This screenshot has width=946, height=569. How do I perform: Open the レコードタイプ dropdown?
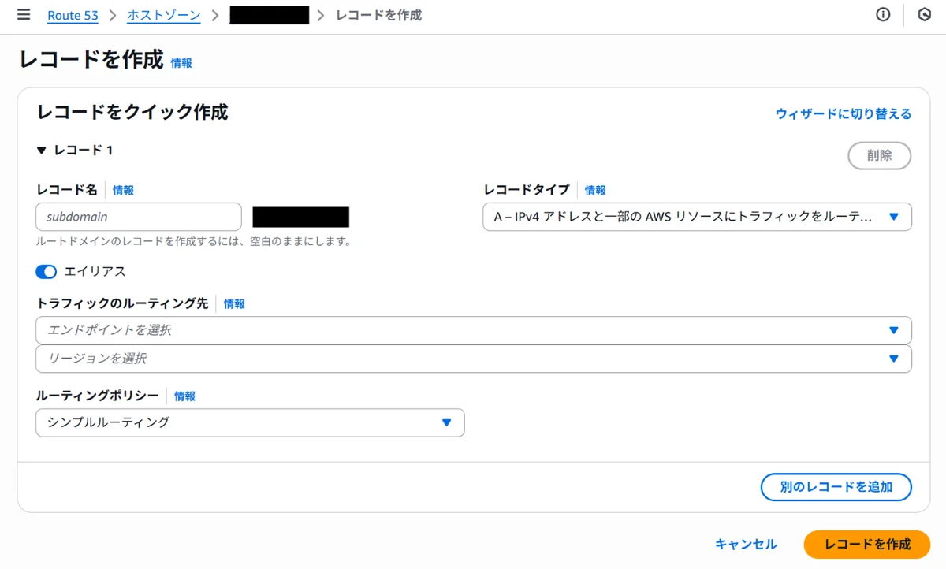click(696, 217)
